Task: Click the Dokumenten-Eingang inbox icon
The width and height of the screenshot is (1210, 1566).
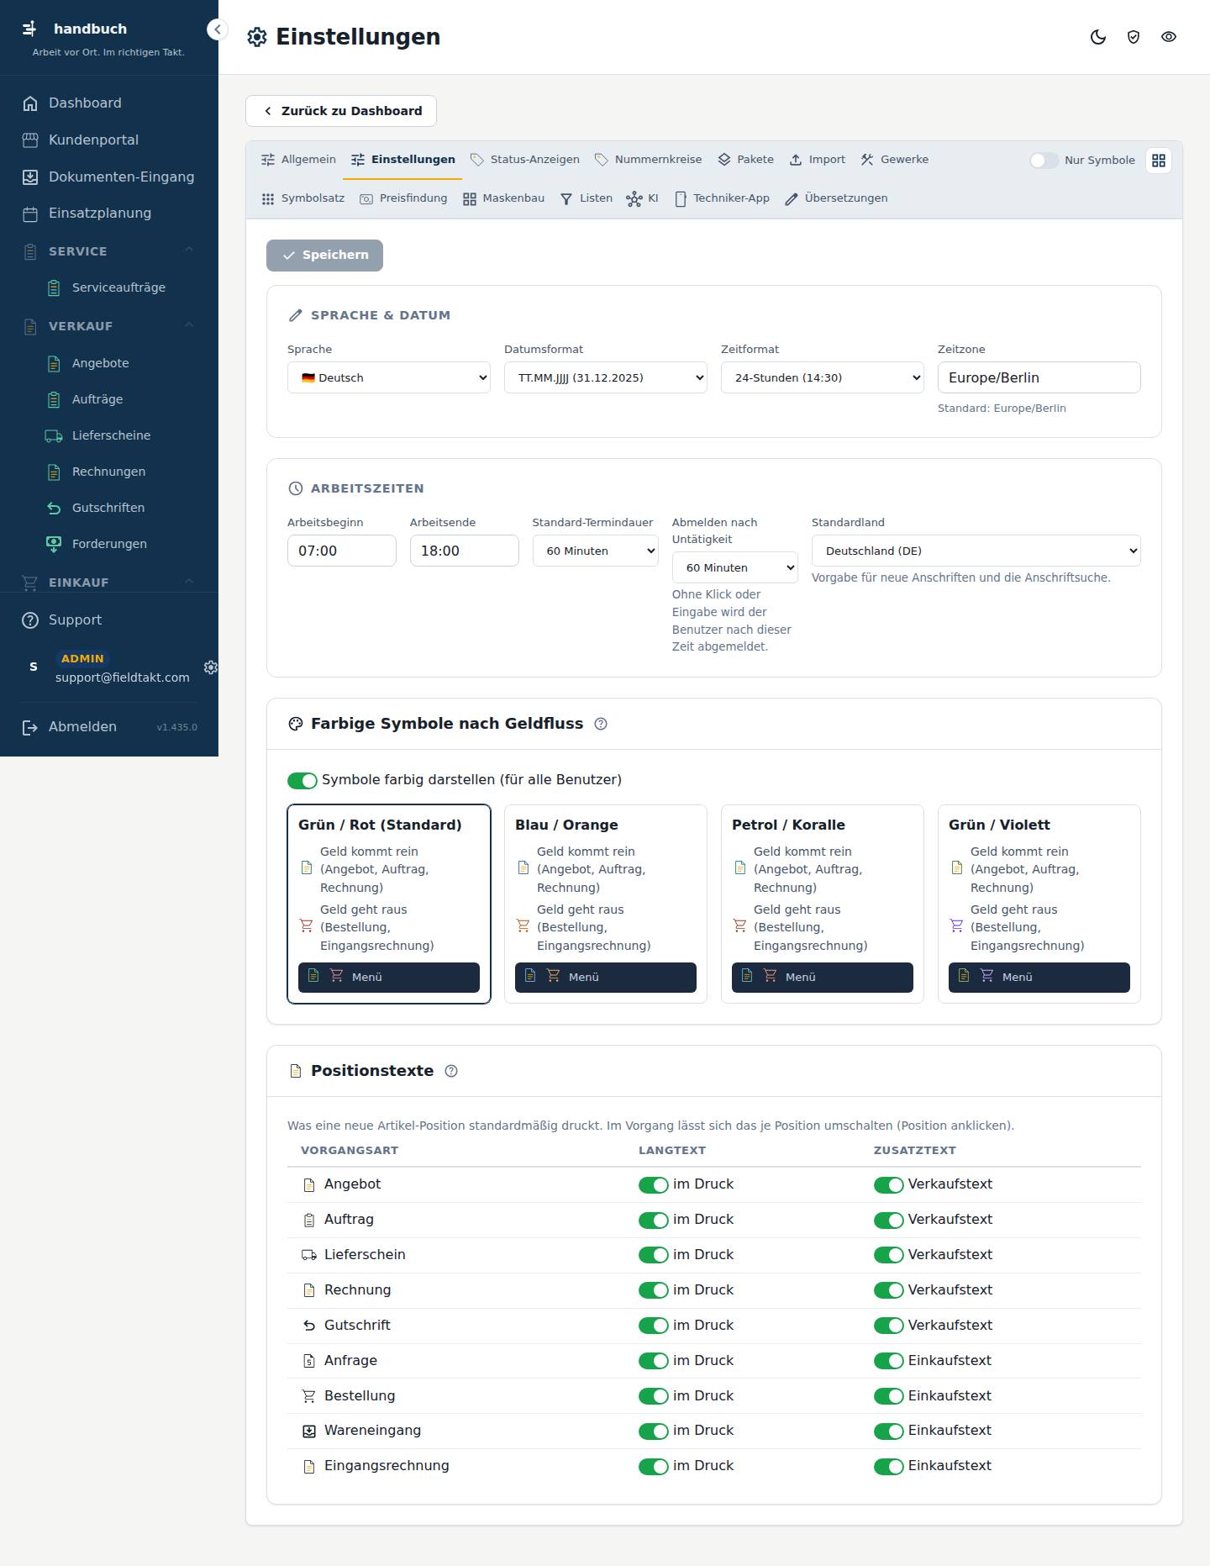Action: coord(30,177)
